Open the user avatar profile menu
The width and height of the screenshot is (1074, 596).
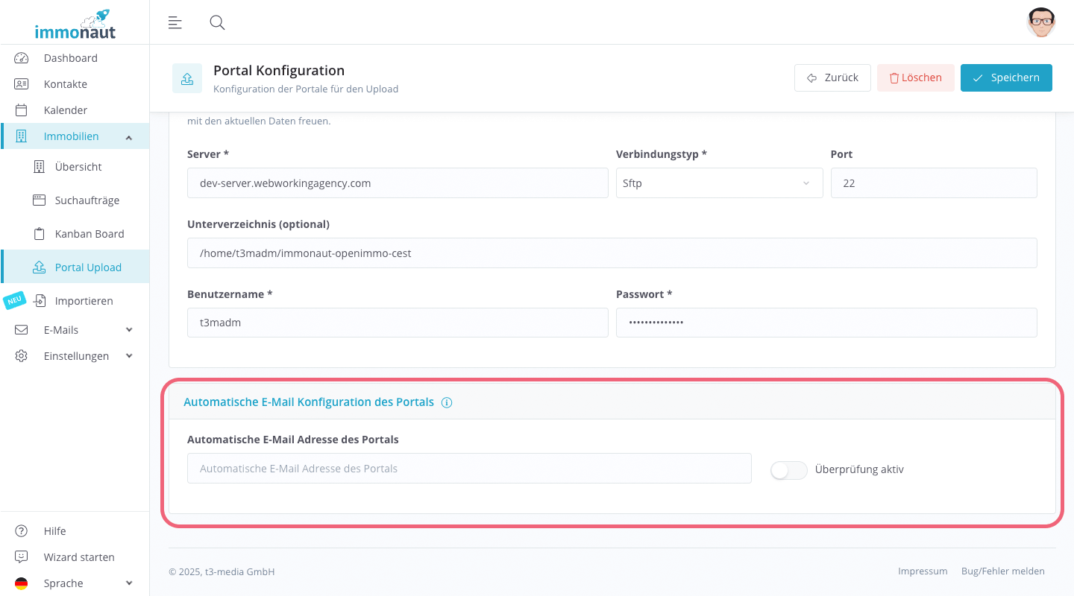1040,22
